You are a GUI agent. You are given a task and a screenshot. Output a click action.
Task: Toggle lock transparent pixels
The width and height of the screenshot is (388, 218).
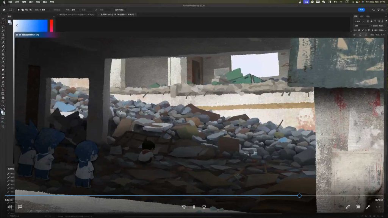[x=359, y=30]
